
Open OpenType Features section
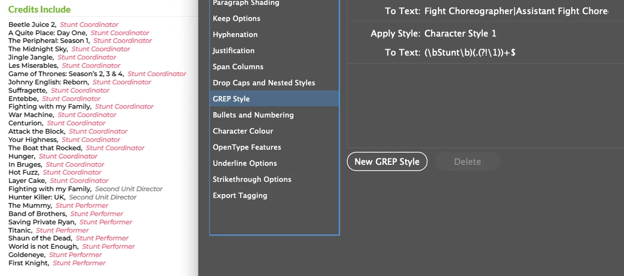[x=247, y=147]
